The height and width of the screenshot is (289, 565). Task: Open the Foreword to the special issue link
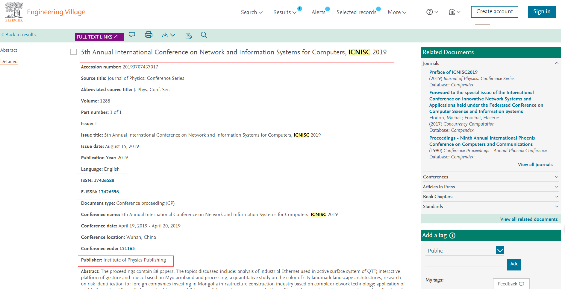(486, 102)
